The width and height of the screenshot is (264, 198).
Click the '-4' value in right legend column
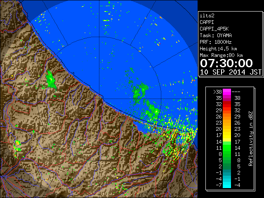click(x=237, y=185)
